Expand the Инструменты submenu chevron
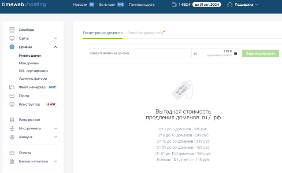 [56, 129]
